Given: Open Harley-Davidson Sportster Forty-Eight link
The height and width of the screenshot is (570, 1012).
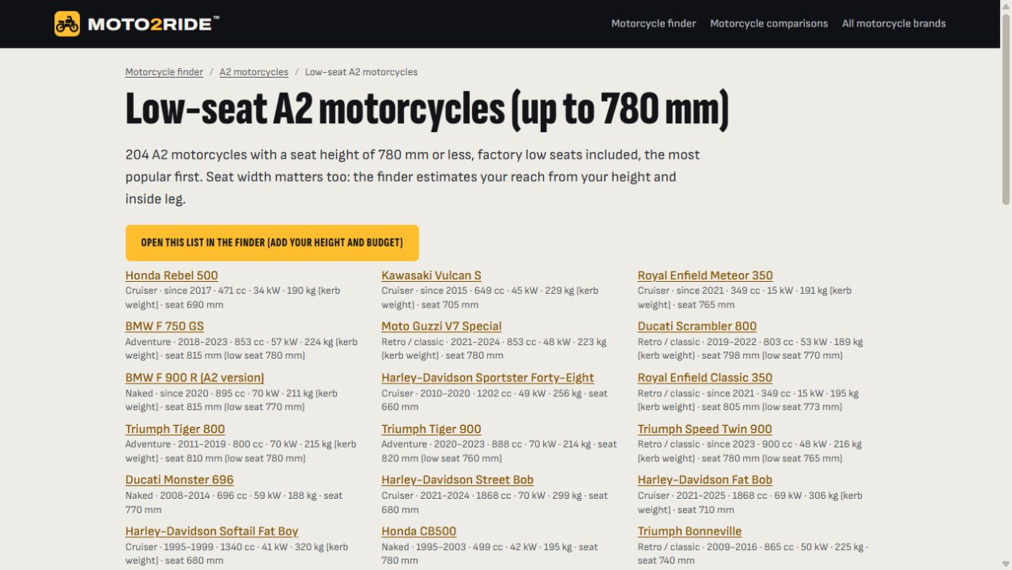Looking at the screenshot, I should (487, 378).
